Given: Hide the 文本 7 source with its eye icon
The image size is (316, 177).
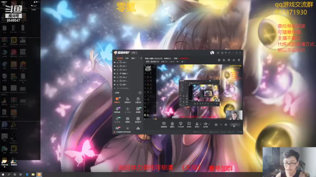Looking at the screenshot, I should pos(115,66).
